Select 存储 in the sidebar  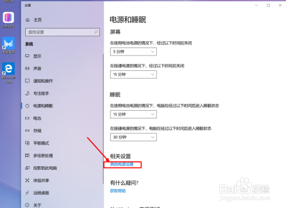click(x=37, y=131)
